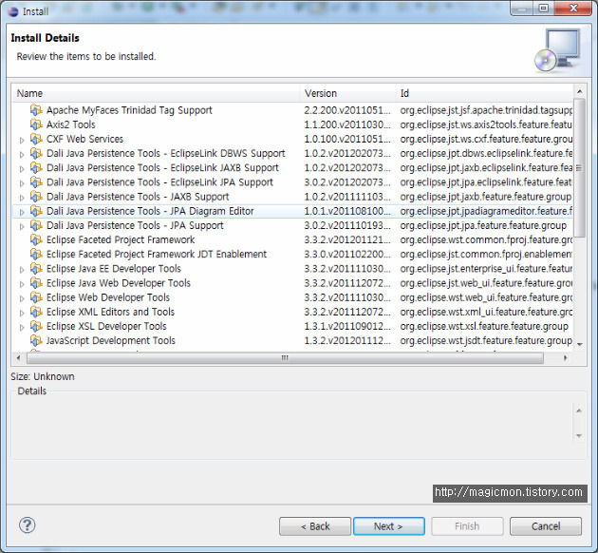Click the icon beside Faceted Project Framework JDT Enablement
Screen dimensions: 598x553
click(36, 255)
